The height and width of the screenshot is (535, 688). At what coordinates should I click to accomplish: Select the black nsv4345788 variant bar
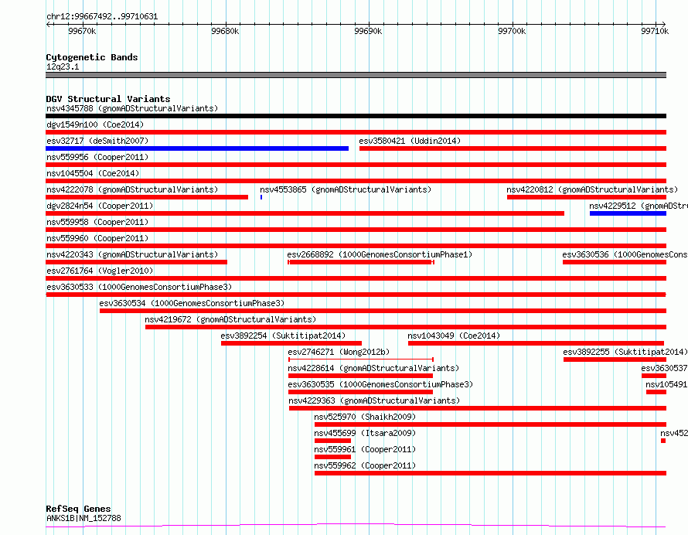[356, 116]
